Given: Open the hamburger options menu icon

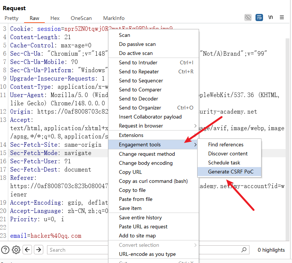Looking at the screenshot, I should coord(282,17).
